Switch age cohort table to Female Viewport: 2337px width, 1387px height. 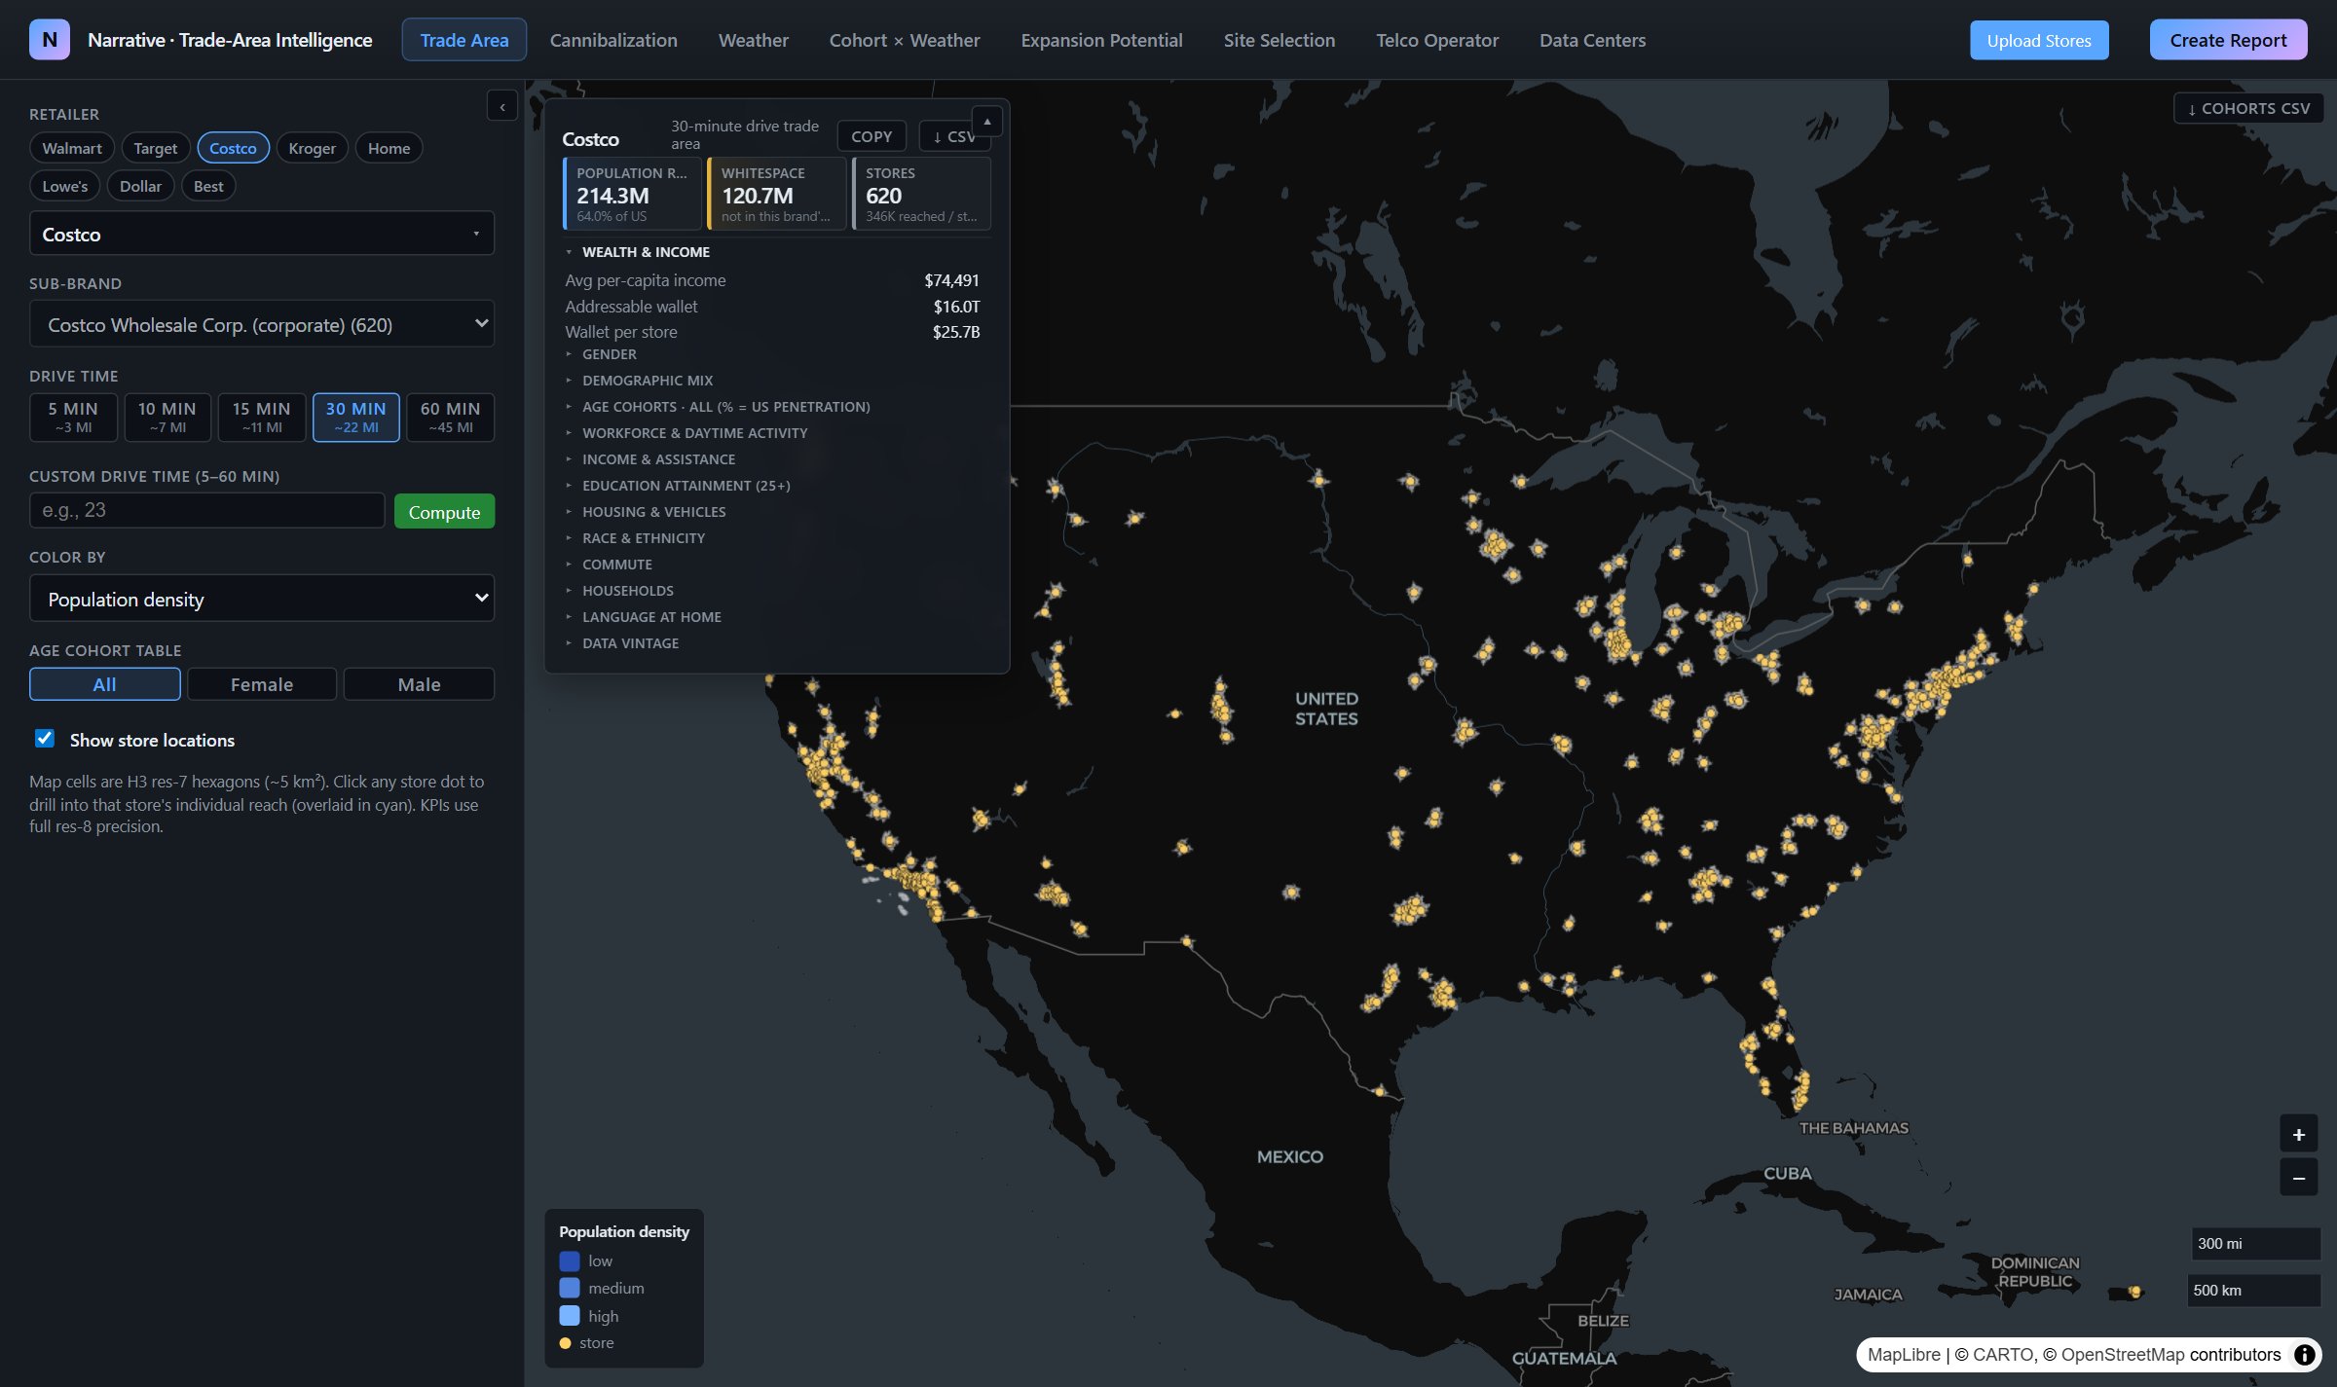coord(262,684)
